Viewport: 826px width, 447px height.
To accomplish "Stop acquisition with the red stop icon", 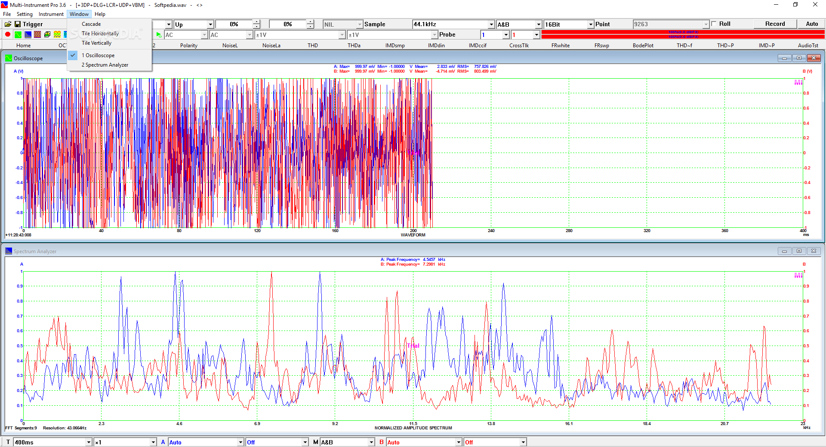I will click(x=7, y=34).
